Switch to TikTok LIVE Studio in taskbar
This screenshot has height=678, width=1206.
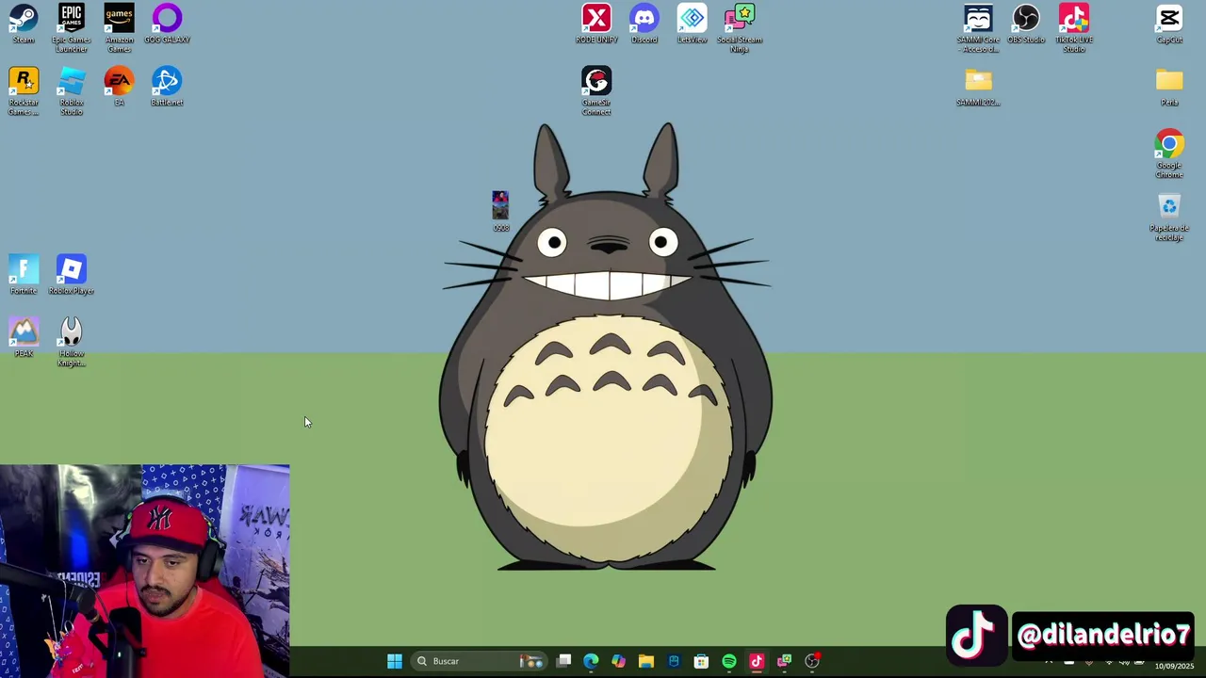(x=757, y=661)
